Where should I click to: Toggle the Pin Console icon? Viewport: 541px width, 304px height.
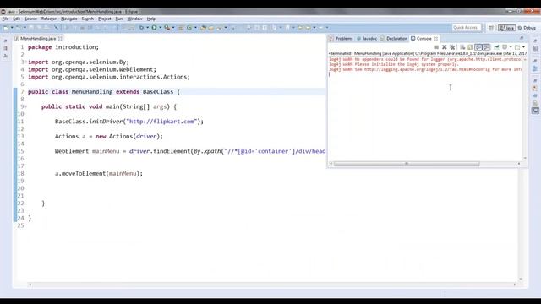[496, 47]
